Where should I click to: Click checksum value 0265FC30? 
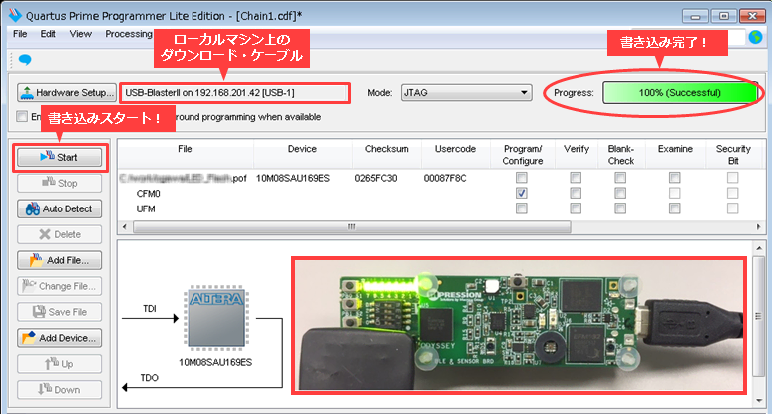tap(376, 178)
